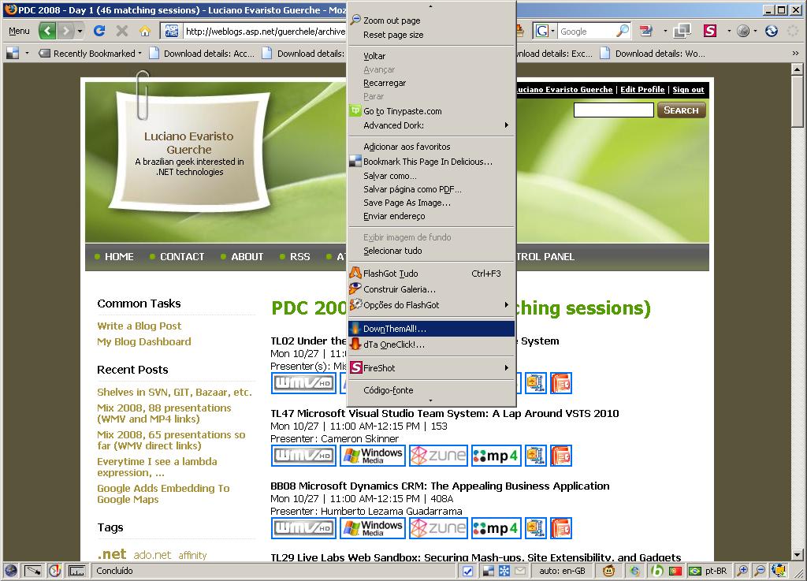807x581 pixels.
Task: Click the PowerPoint icon for TL02 session
Action: tap(561, 383)
